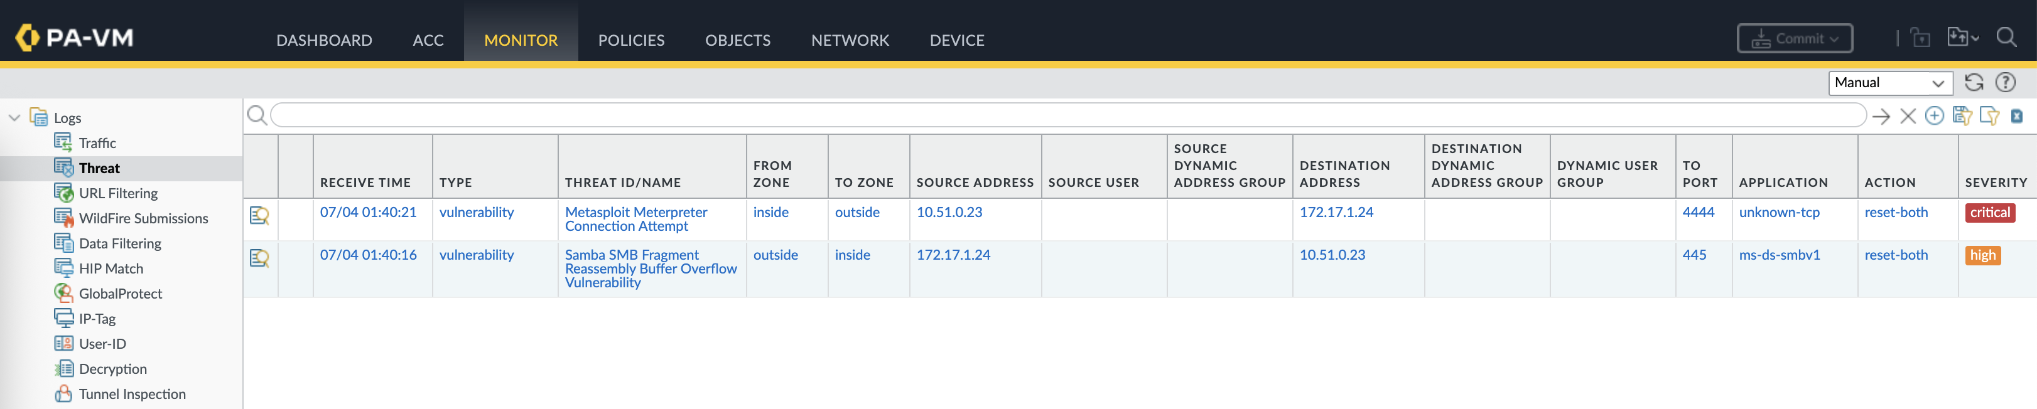Open the configuration save/load dropdown icon
The height and width of the screenshot is (409, 2037).
pos(1962,38)
